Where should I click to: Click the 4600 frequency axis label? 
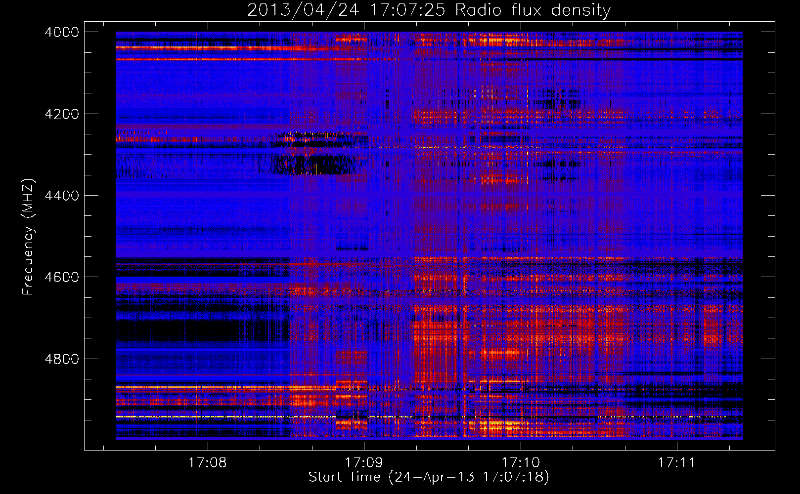click(62, 277)
